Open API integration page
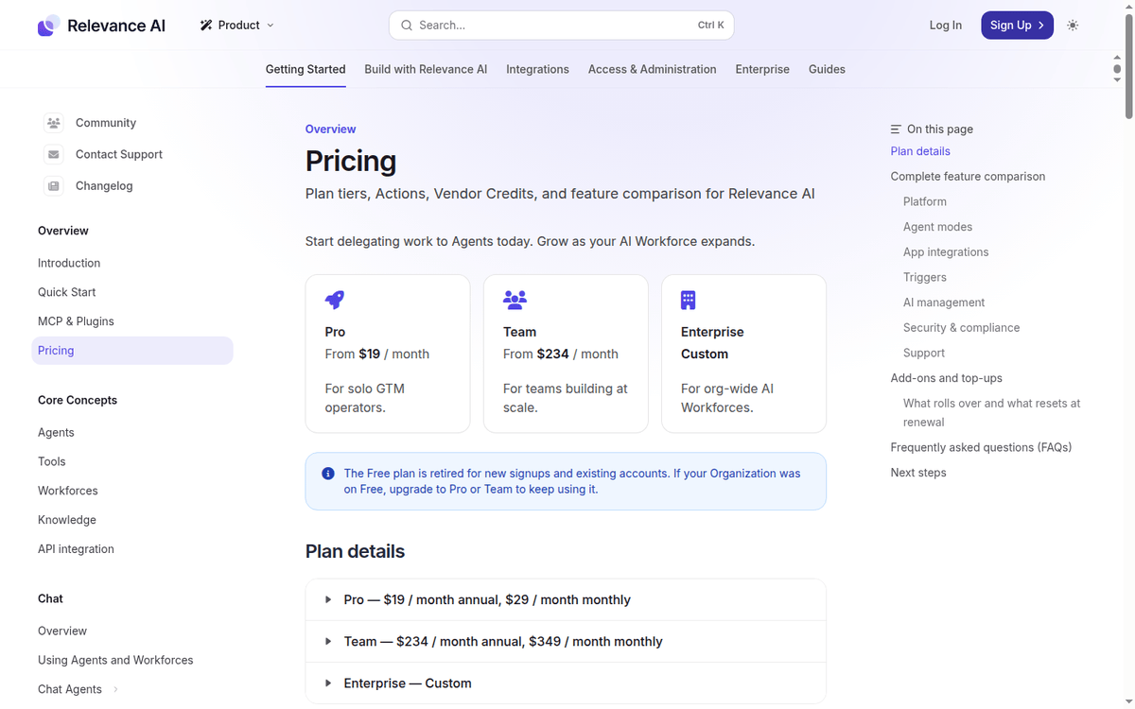1135x709 pixels. 76,549
